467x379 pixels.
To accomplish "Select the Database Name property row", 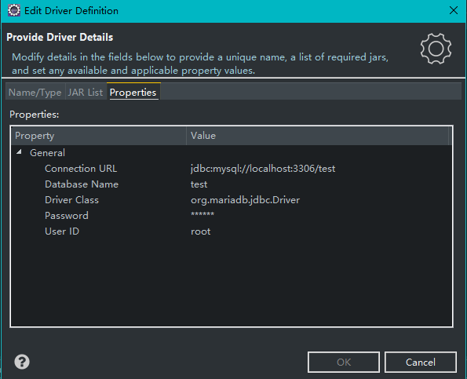I will pos(231,184).
